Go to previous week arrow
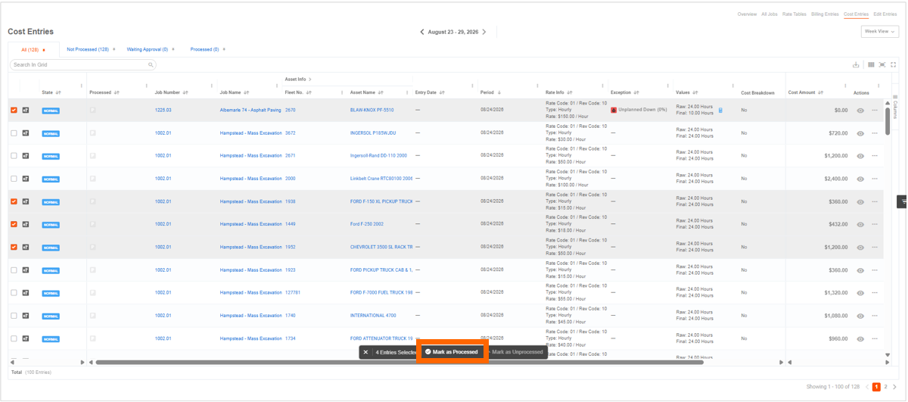The height and width of the screenshot is (402, 908). coord(422,32)
